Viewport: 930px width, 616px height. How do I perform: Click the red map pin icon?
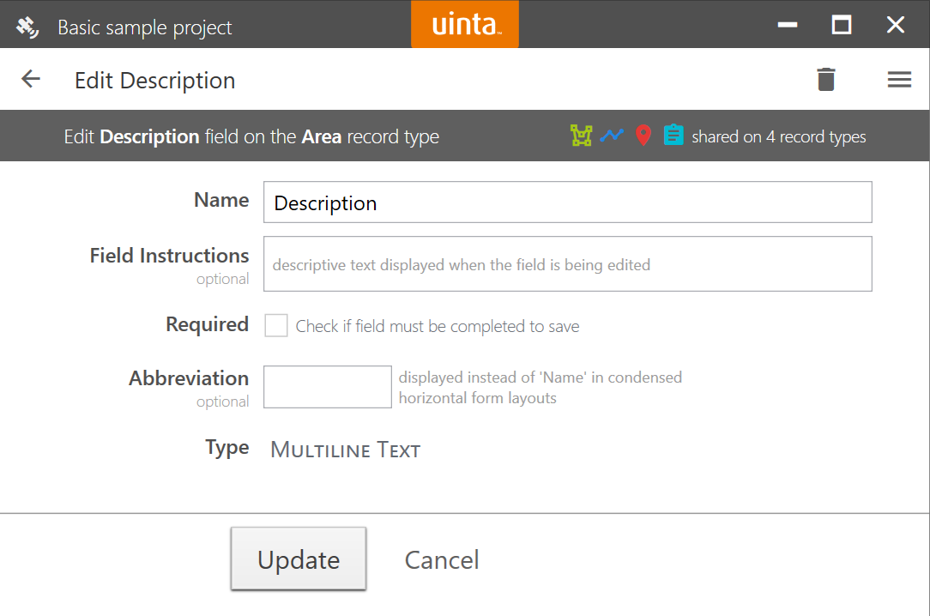pos(643,136)
